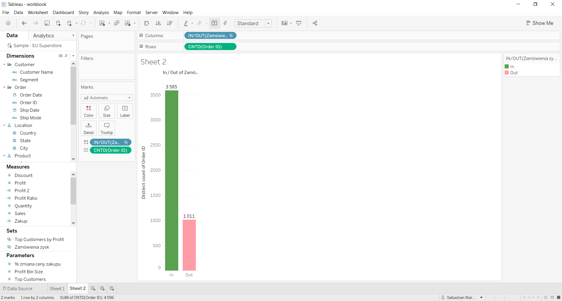Open the Data Source tab
The height and width of the screenshot is (301, 562).
pyautogui.click(x=18, y=288)
